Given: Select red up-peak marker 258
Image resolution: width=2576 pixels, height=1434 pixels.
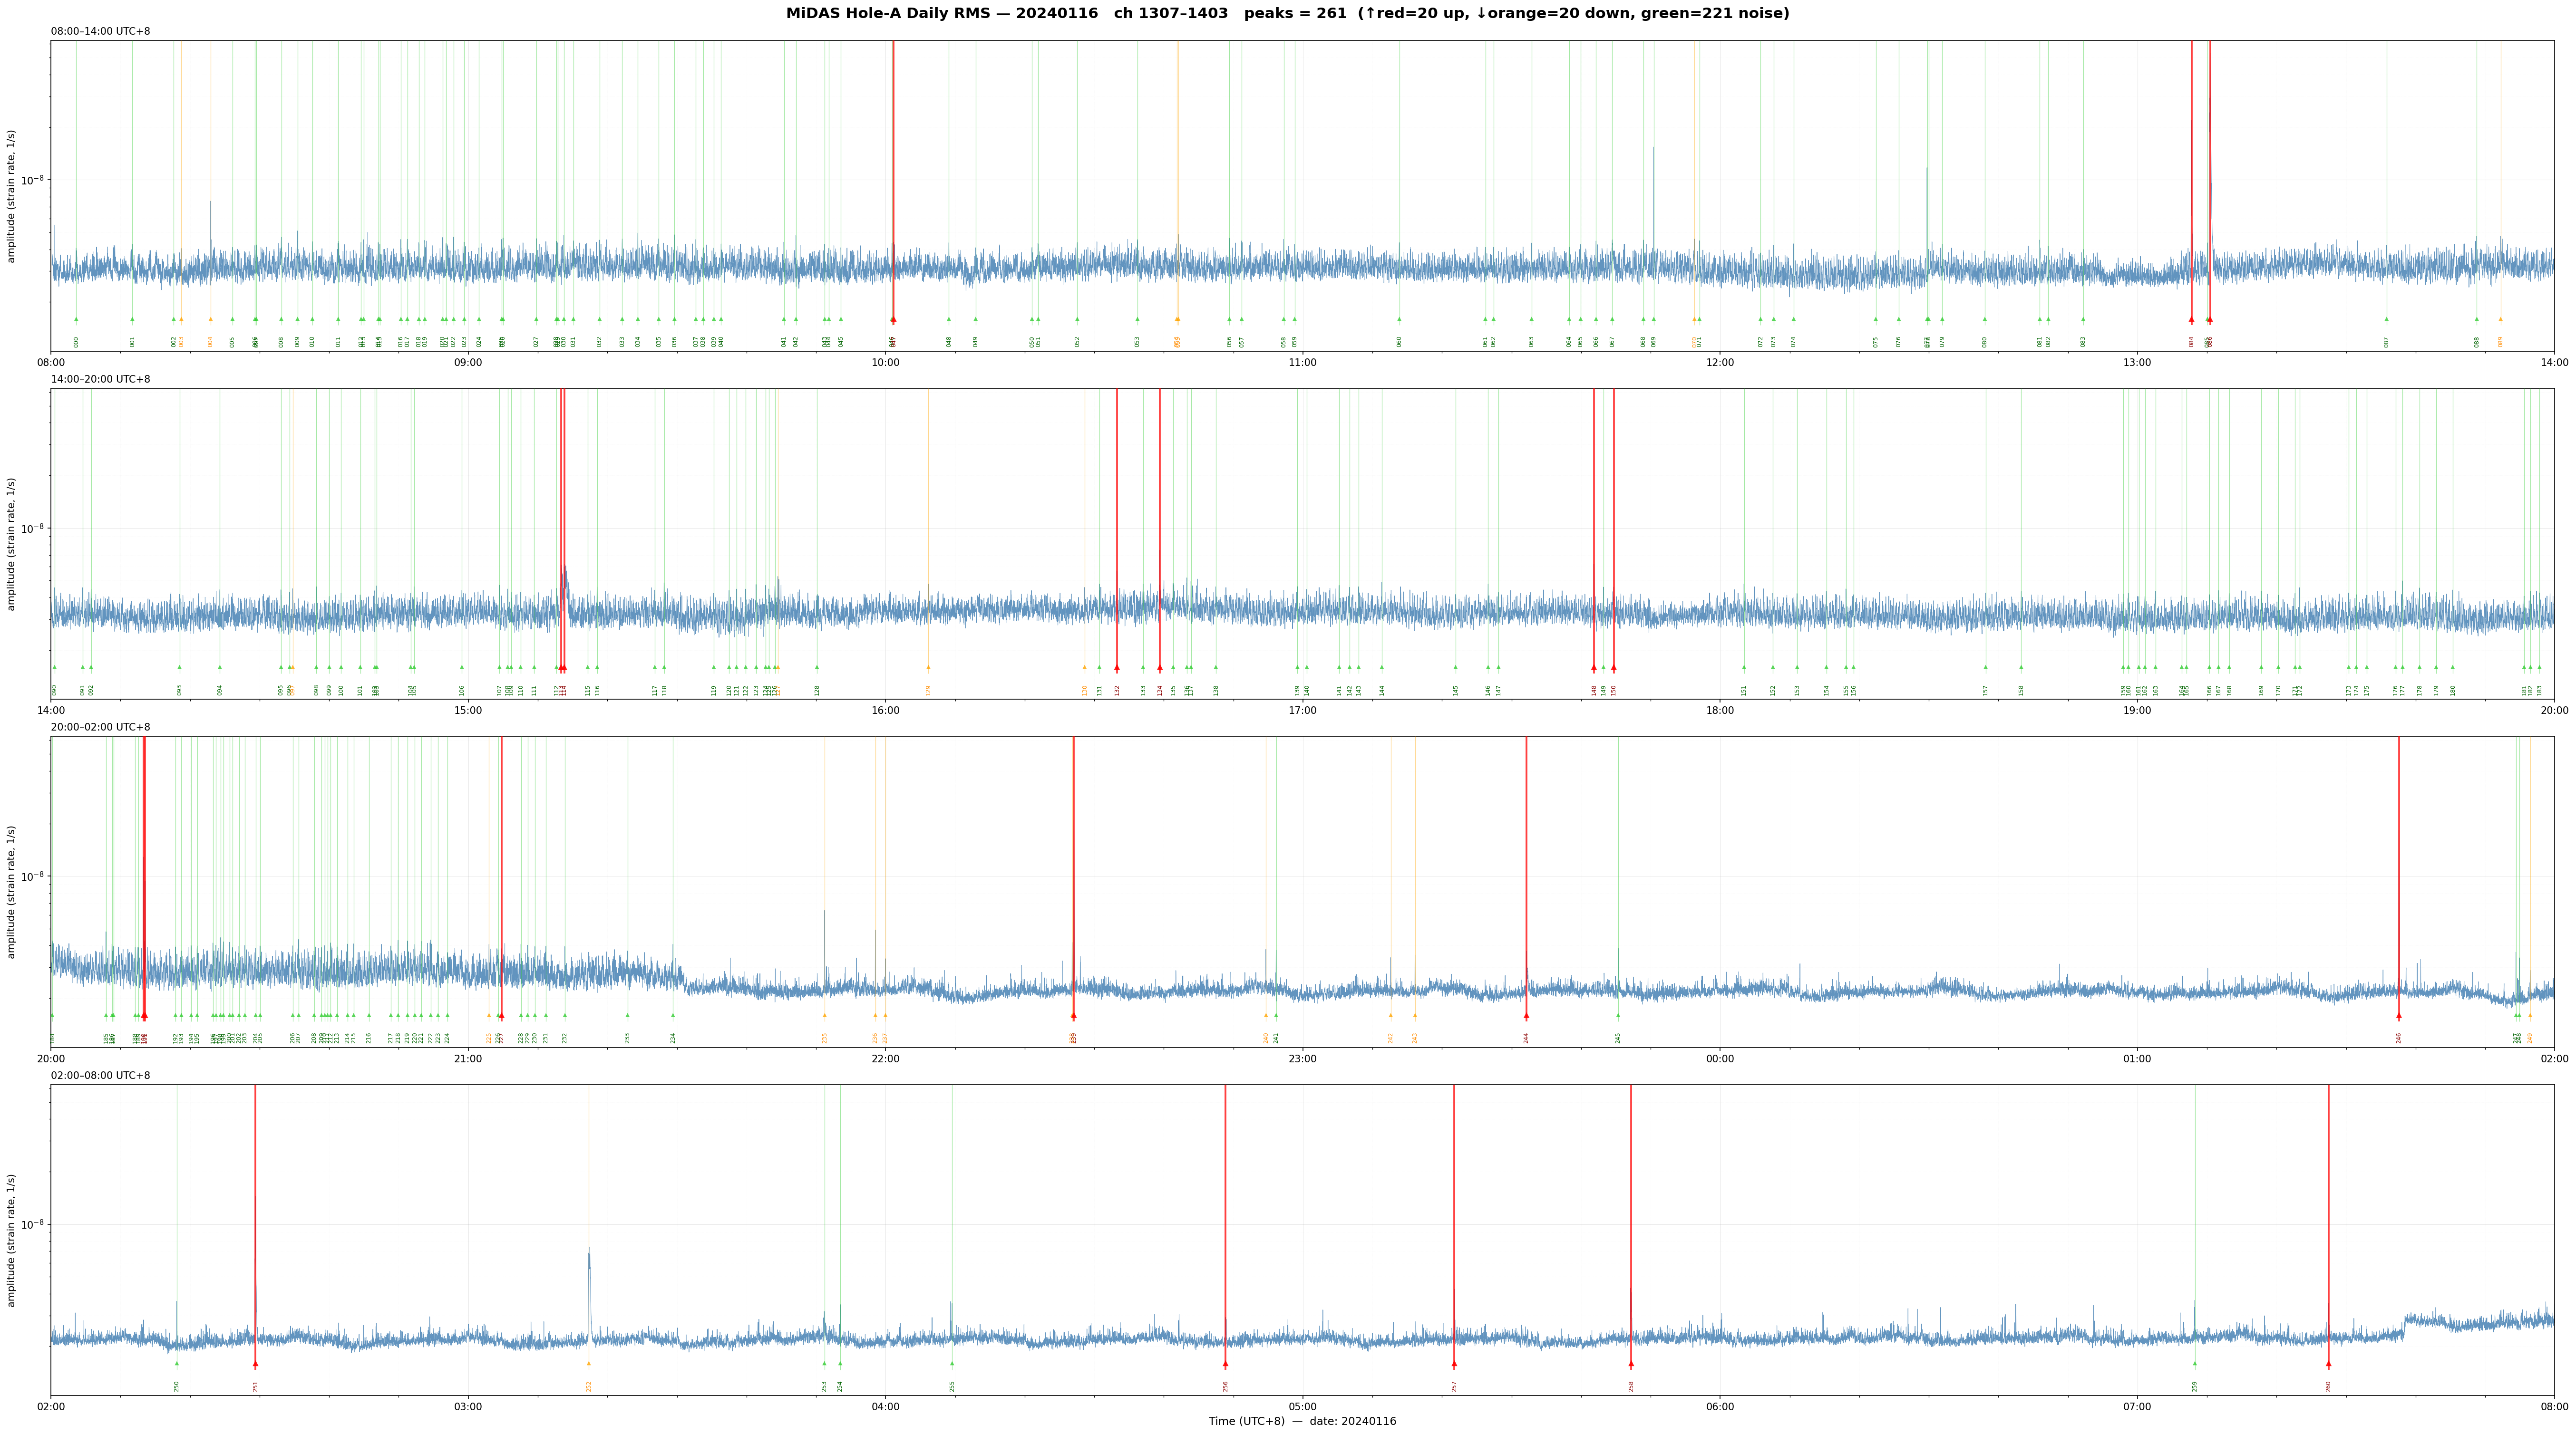Looking at the screenshot, I should point(1631,1364).
